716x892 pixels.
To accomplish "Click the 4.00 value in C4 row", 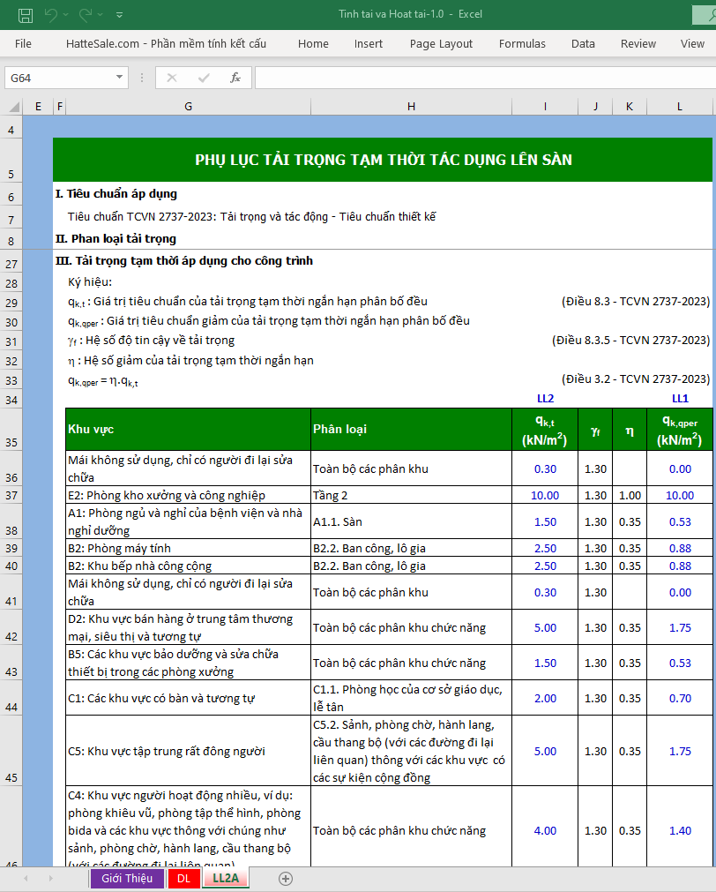I will coord(545,830).
